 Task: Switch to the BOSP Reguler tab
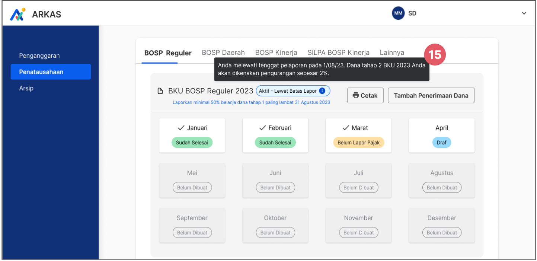tap(168, 53)
